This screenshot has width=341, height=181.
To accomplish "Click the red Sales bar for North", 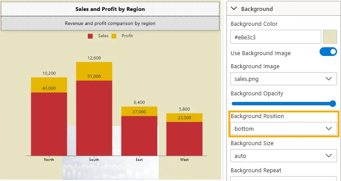I will coord(49,125).
